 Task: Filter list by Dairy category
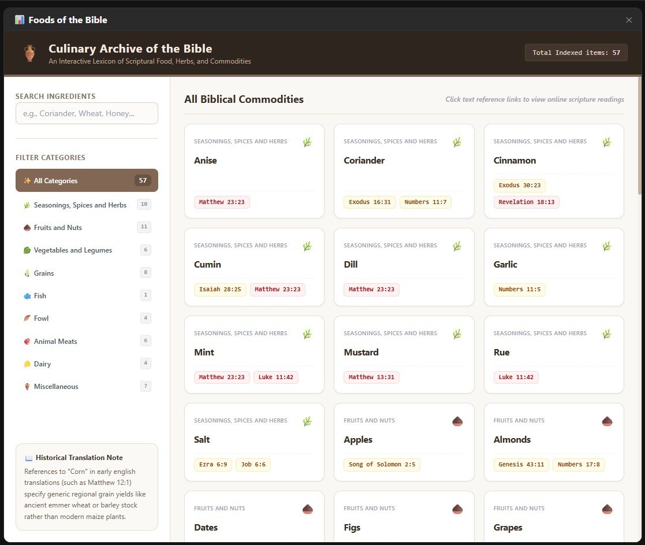pyautogui.click(x=87, y=364)
